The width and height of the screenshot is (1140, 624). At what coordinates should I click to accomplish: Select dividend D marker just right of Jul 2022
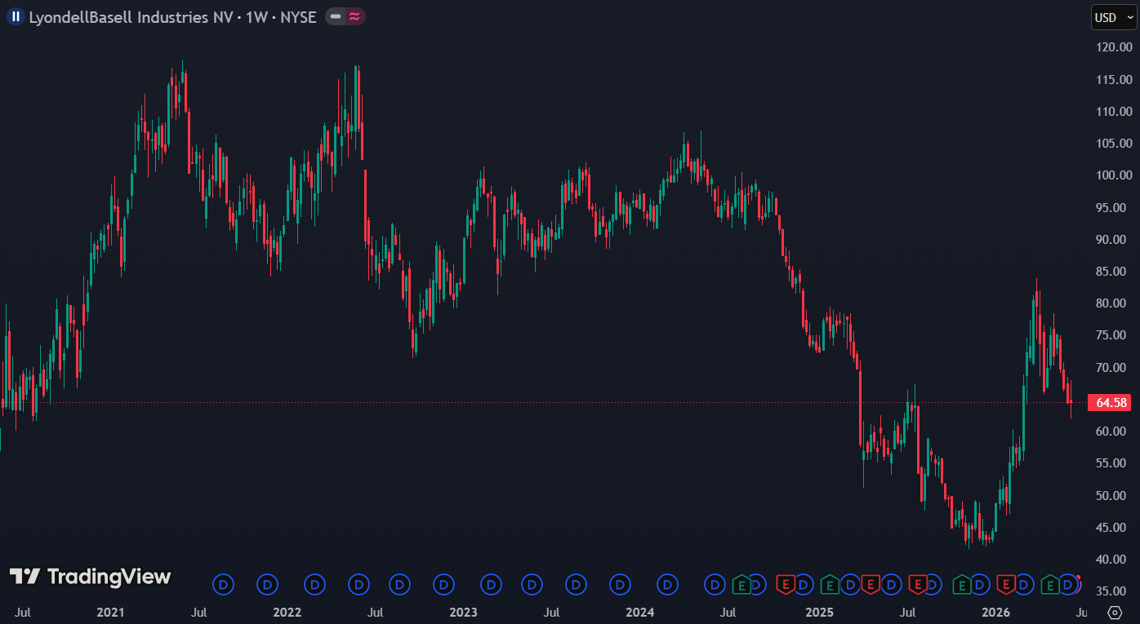pyautogui.click(x=399, y=584)
